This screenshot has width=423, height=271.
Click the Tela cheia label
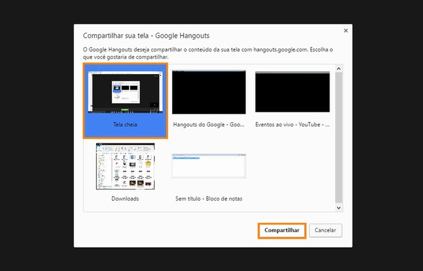click(x=125, y=125)
